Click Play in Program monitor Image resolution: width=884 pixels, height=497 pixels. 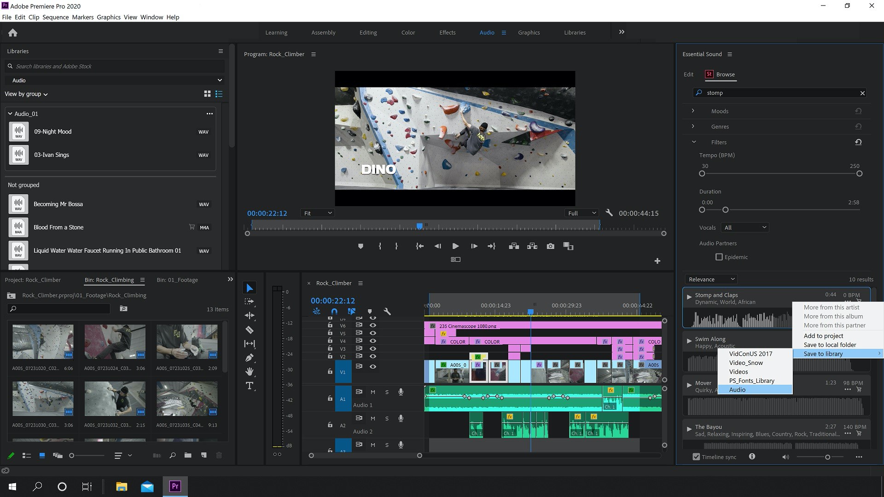pos(455,246)
